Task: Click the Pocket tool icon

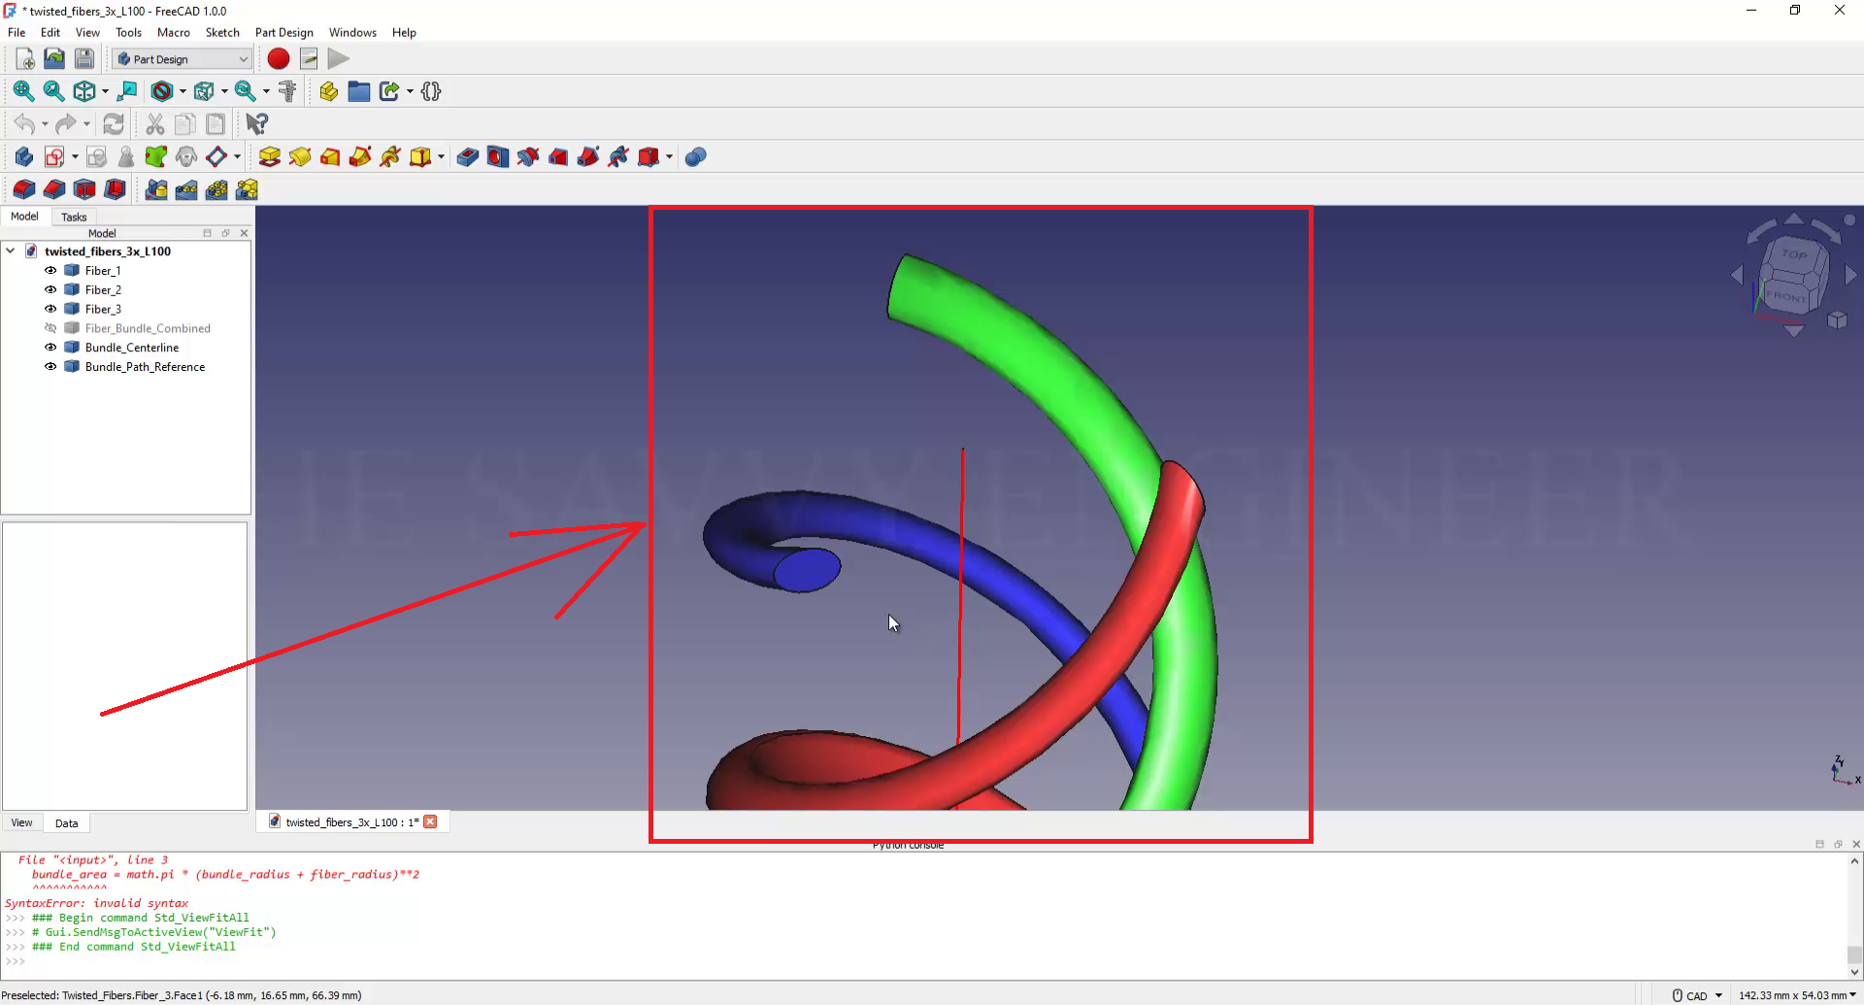Action: coord(467,157)
